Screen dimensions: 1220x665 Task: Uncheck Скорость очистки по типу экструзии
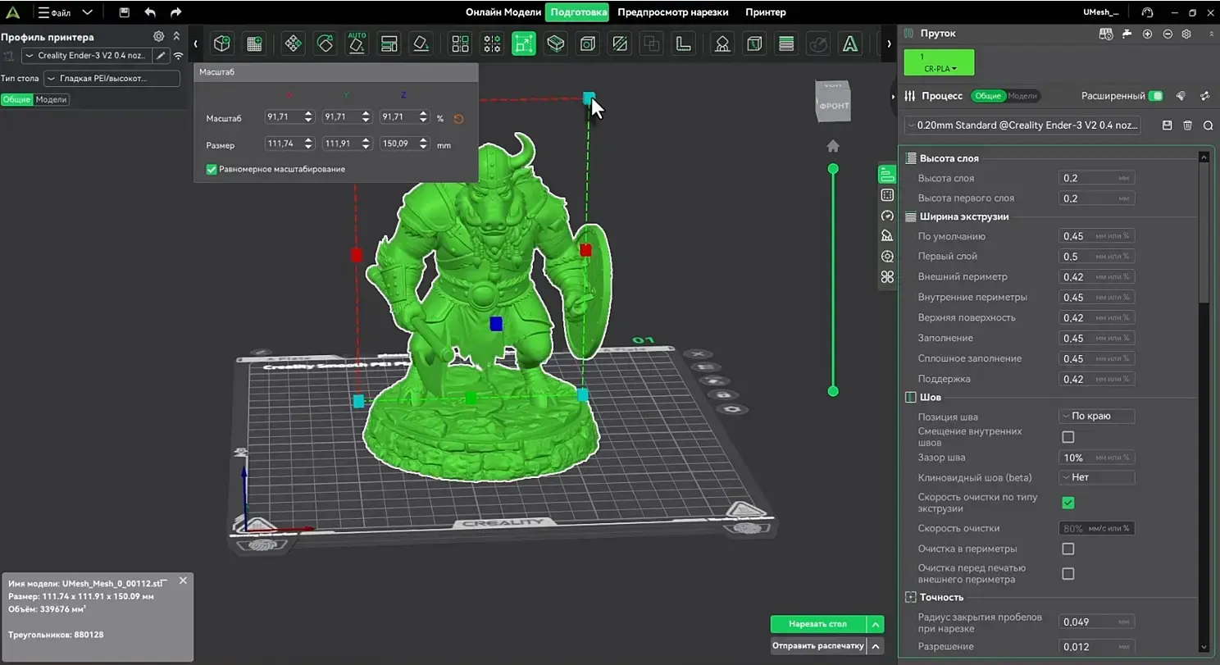pyautogui.click(x=1068, y=503)
